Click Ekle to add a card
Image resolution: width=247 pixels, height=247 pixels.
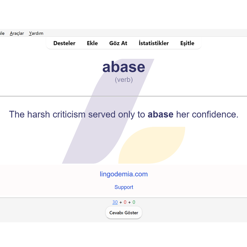92,43
